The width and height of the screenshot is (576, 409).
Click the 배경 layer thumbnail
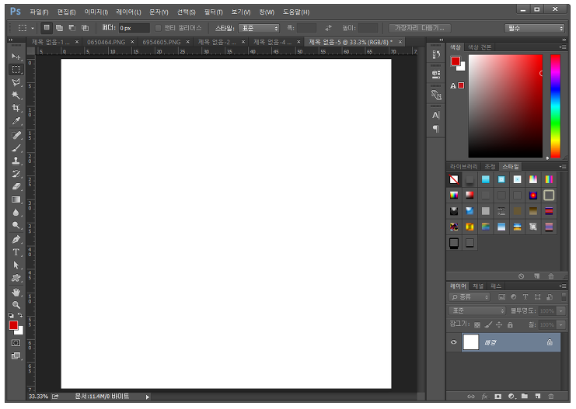click(470, 342)
